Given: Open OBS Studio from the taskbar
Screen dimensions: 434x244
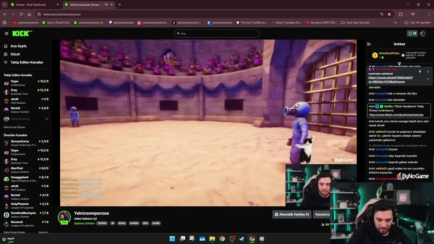Looking at the screenshot, I should pyautogui.click(x=232, y=239).
